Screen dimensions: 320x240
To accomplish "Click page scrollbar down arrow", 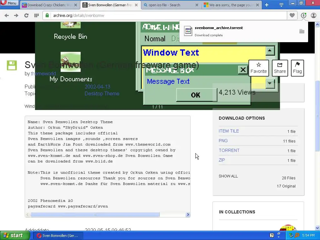I will point(317,228).
